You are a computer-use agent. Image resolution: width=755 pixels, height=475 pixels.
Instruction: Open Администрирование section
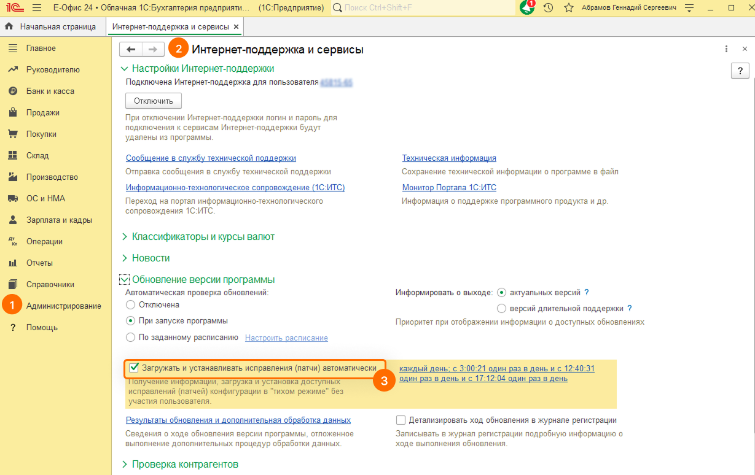[x=63, y=306]
